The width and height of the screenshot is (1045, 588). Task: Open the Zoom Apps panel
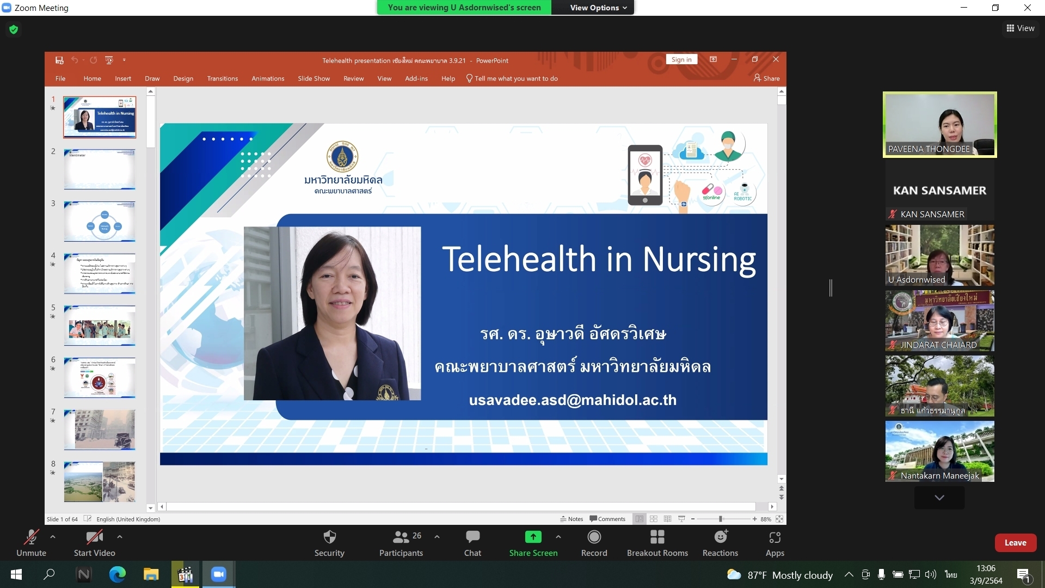click(x=774, y=543)
